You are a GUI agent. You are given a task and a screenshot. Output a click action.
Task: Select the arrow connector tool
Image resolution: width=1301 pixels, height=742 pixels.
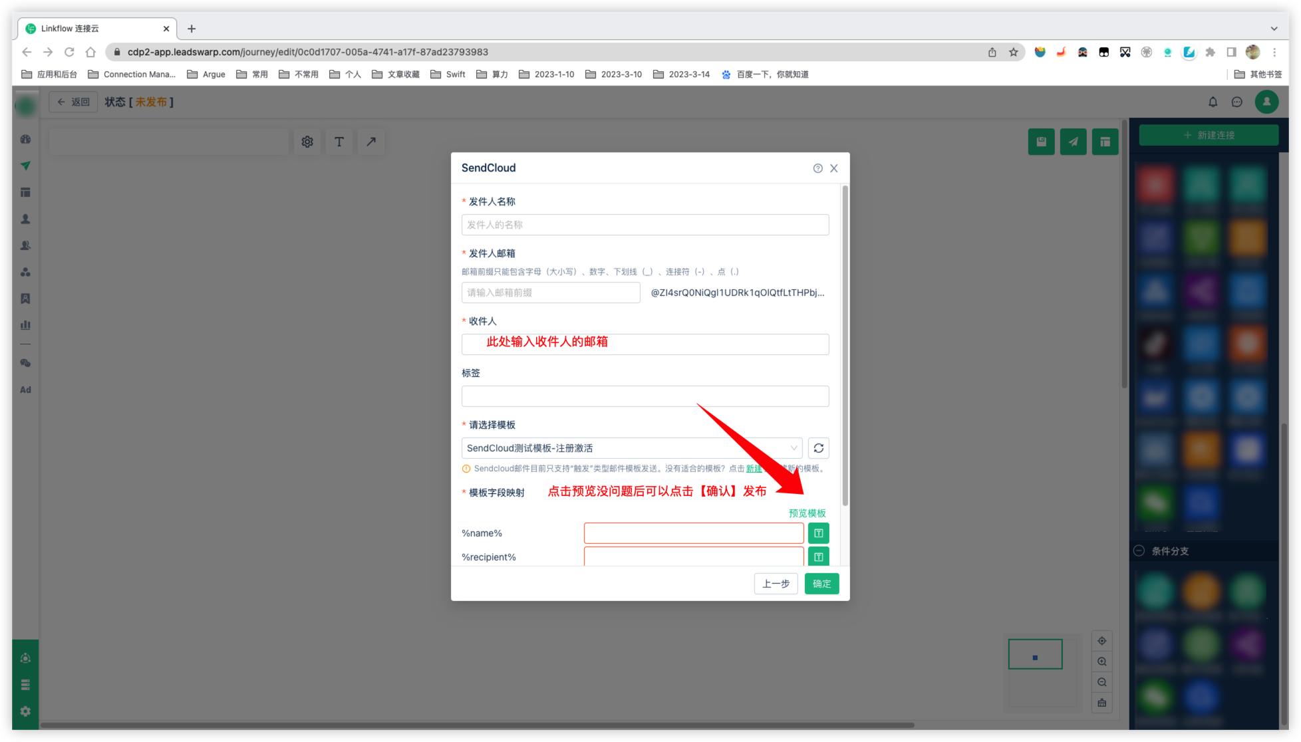pyautogui.click(x=371, y=142)
